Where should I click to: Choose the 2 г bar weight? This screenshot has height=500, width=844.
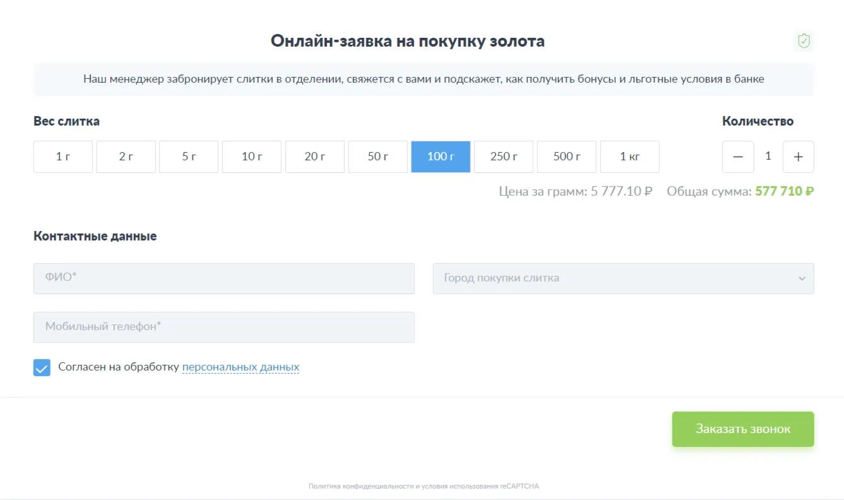pyautogui.click(x=126, y=157)
